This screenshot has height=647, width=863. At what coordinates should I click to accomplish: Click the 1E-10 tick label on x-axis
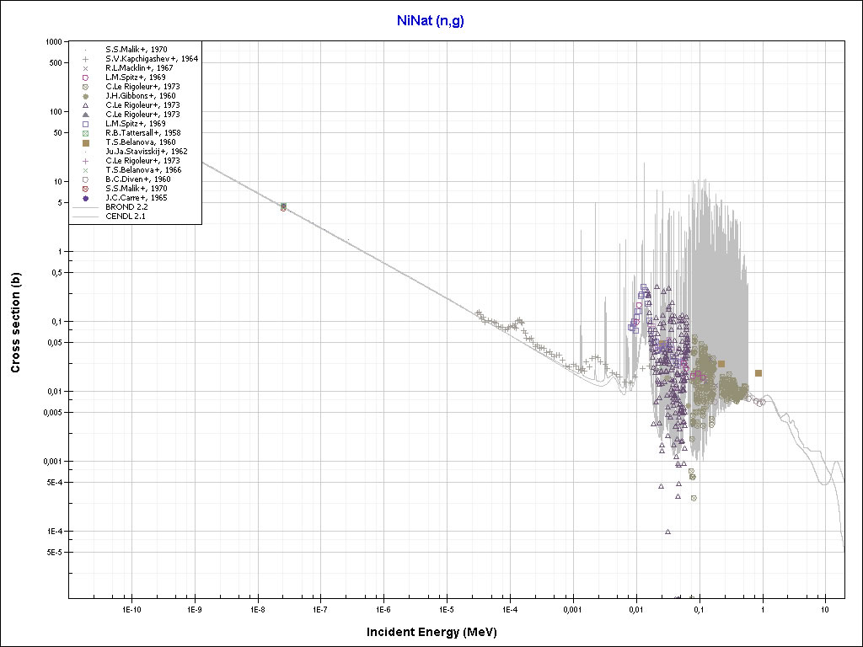click(131, 608)
